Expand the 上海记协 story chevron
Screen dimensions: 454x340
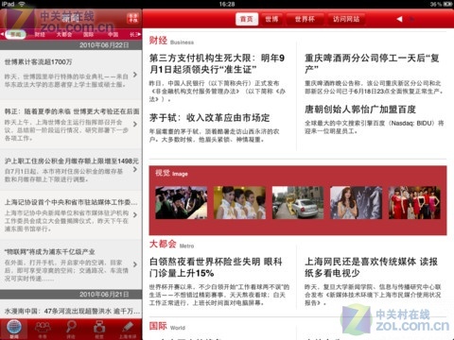[x=135, y=215]
